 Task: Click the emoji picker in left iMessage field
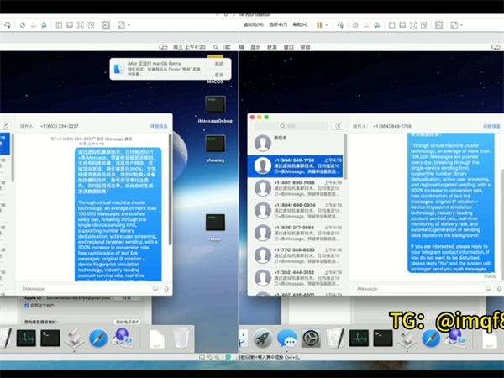156,288
